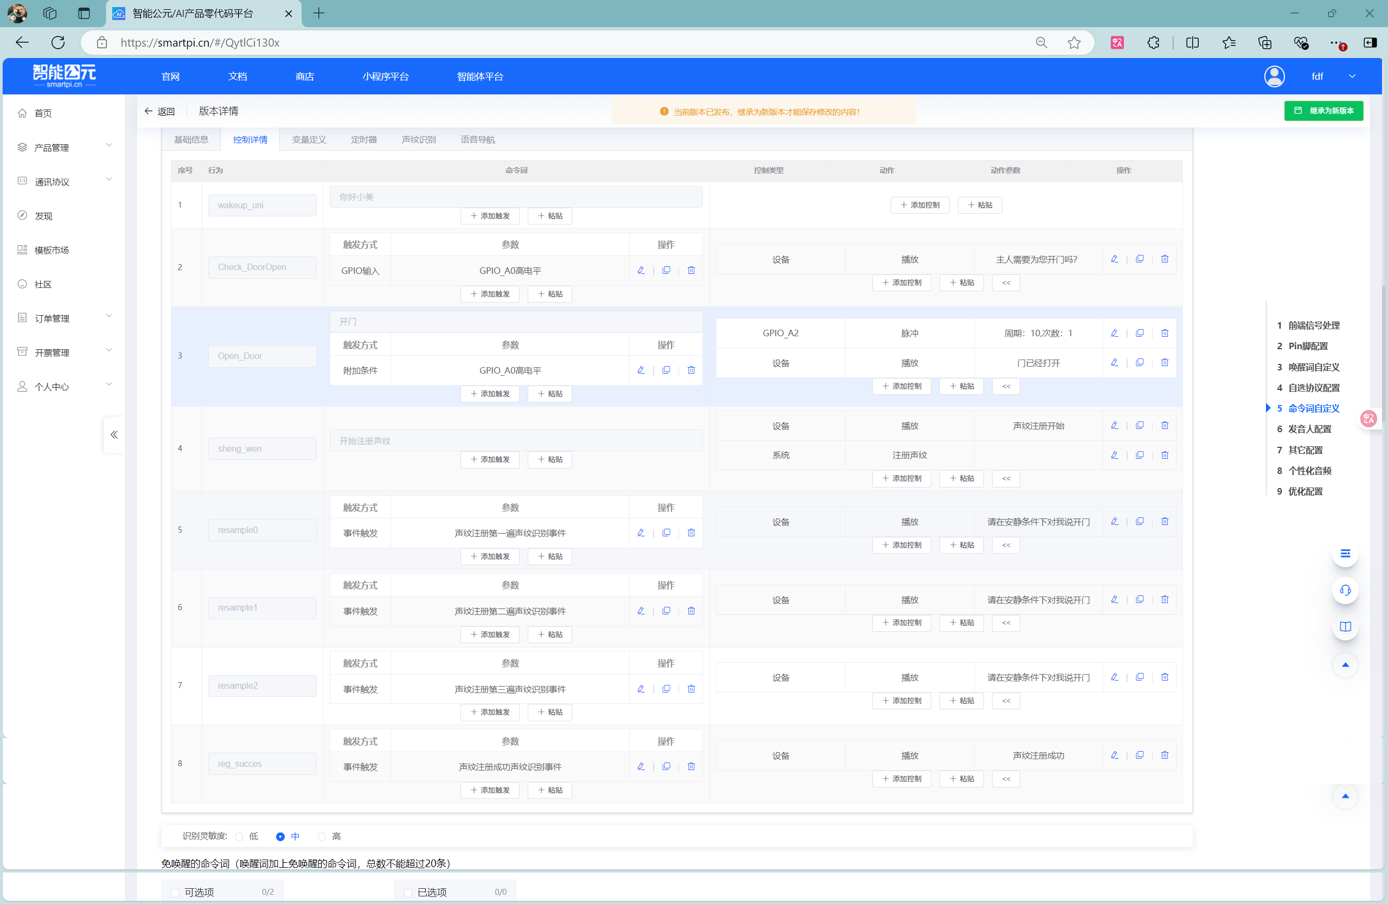Click edit icon for Check_DoorOpen GPIO trigger
The image size is (1388, 904).
(x=641, y=271)
